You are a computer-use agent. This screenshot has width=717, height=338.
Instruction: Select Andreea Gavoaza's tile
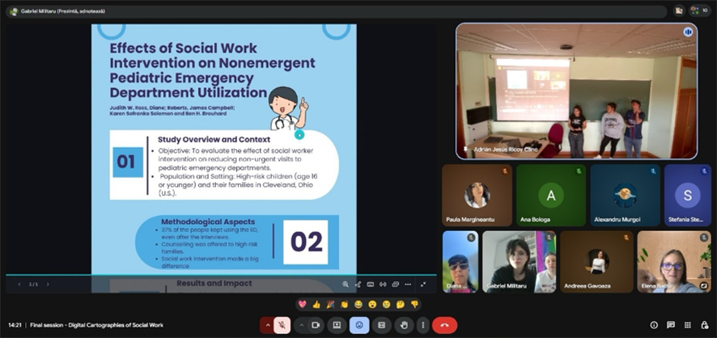(x=596, y=262)
